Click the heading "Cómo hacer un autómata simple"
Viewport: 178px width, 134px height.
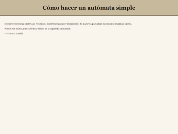(x=89, y=8)
